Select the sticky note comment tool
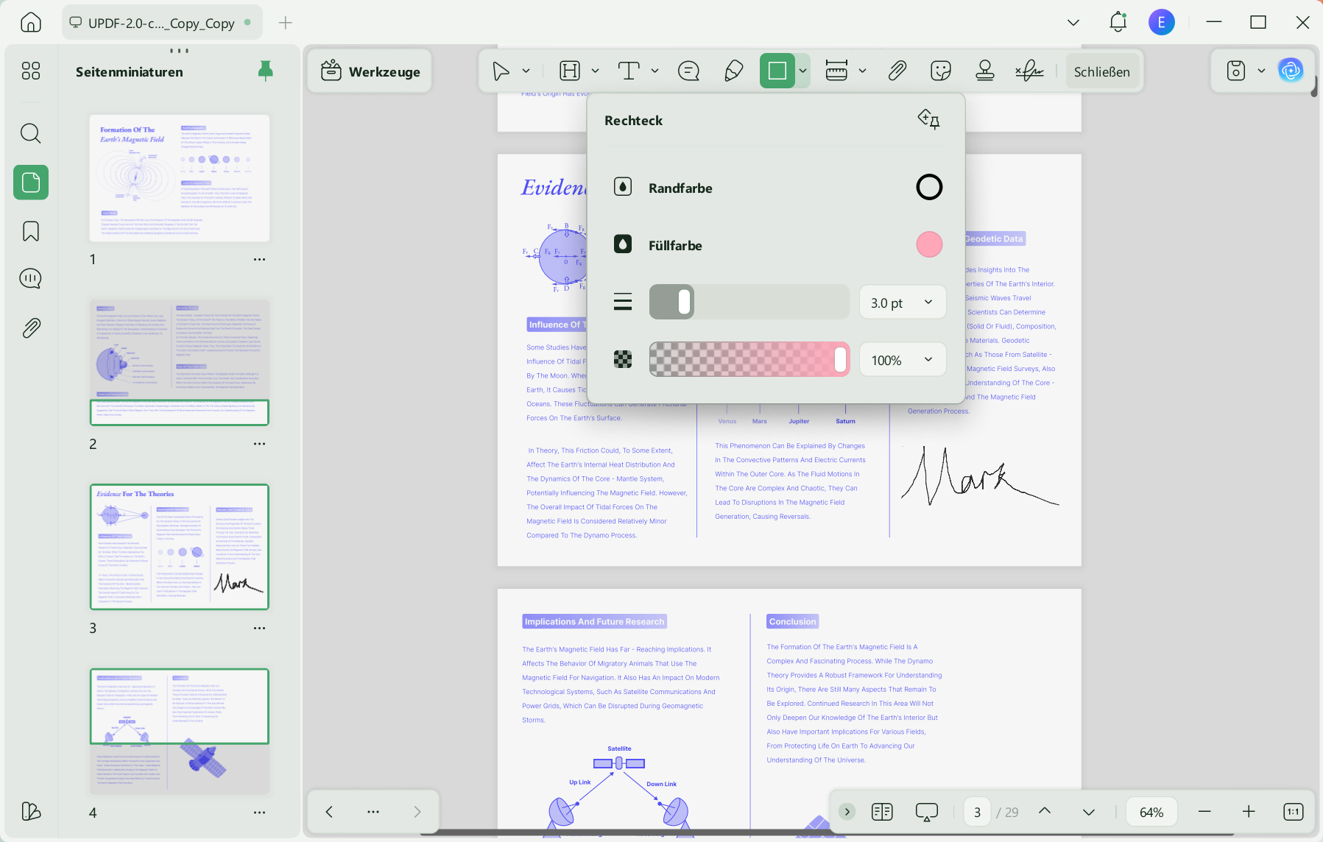This screenshot has height=842, width=1323. 688,71
